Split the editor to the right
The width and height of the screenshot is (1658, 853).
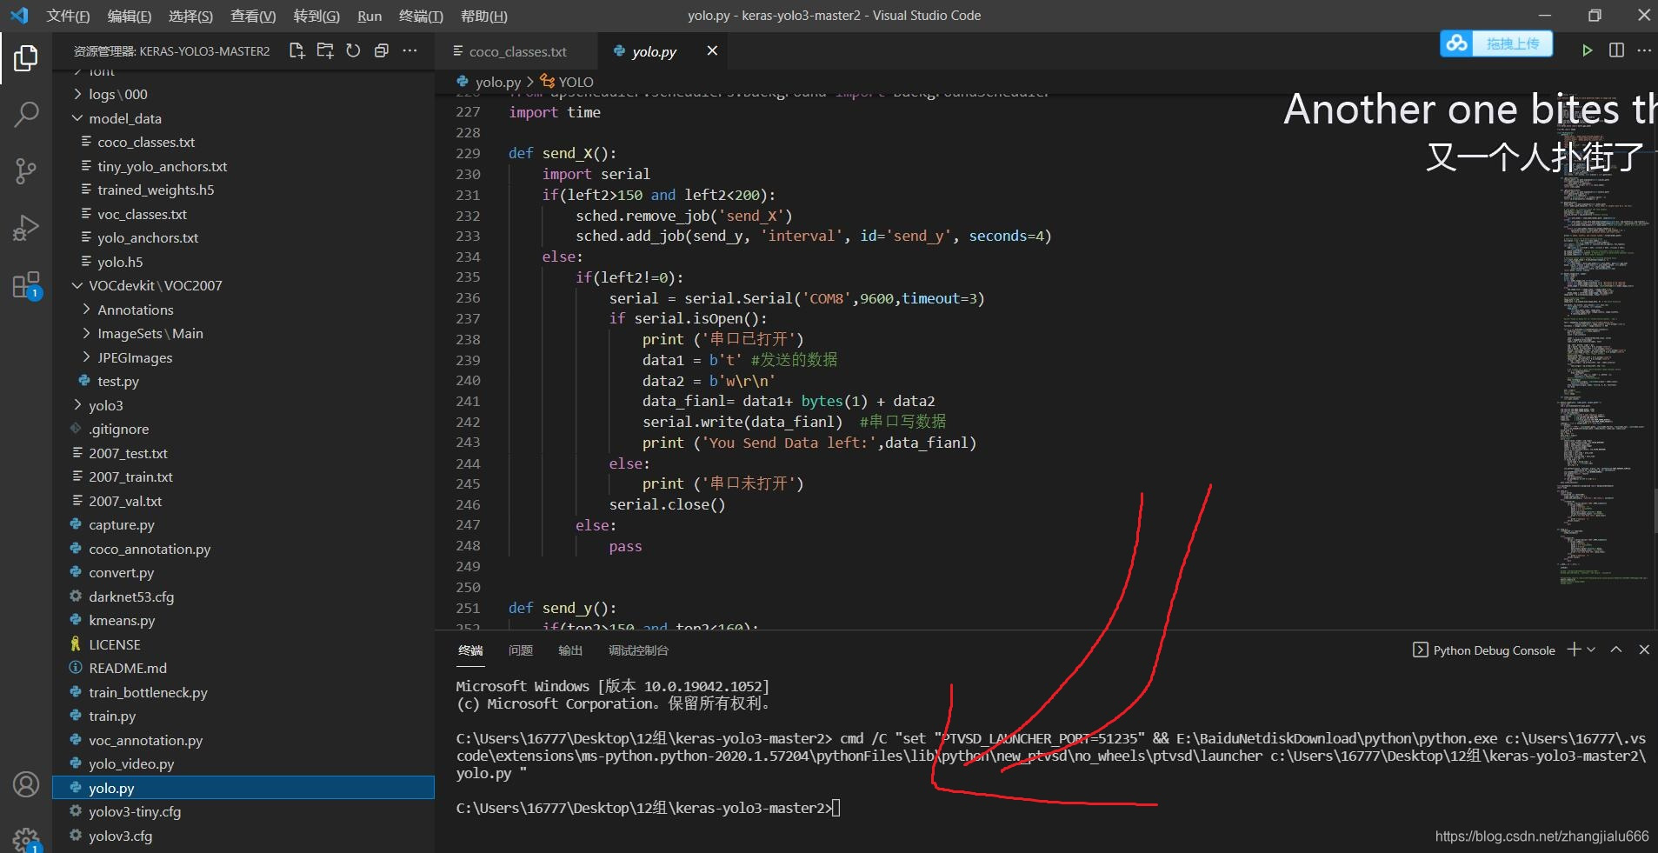tap(1616, 50)
